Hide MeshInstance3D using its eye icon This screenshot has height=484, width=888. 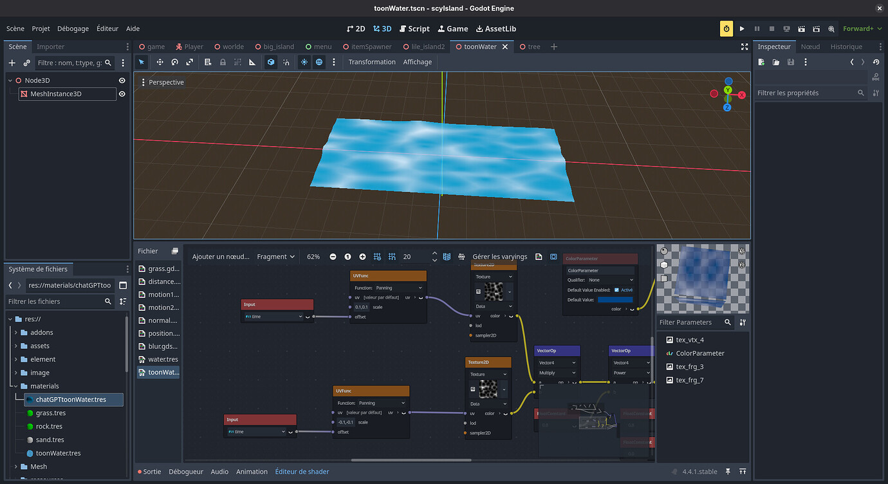122,93
